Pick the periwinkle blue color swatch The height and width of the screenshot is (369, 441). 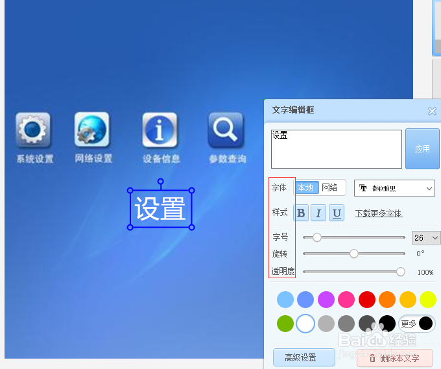click(305, 300)
